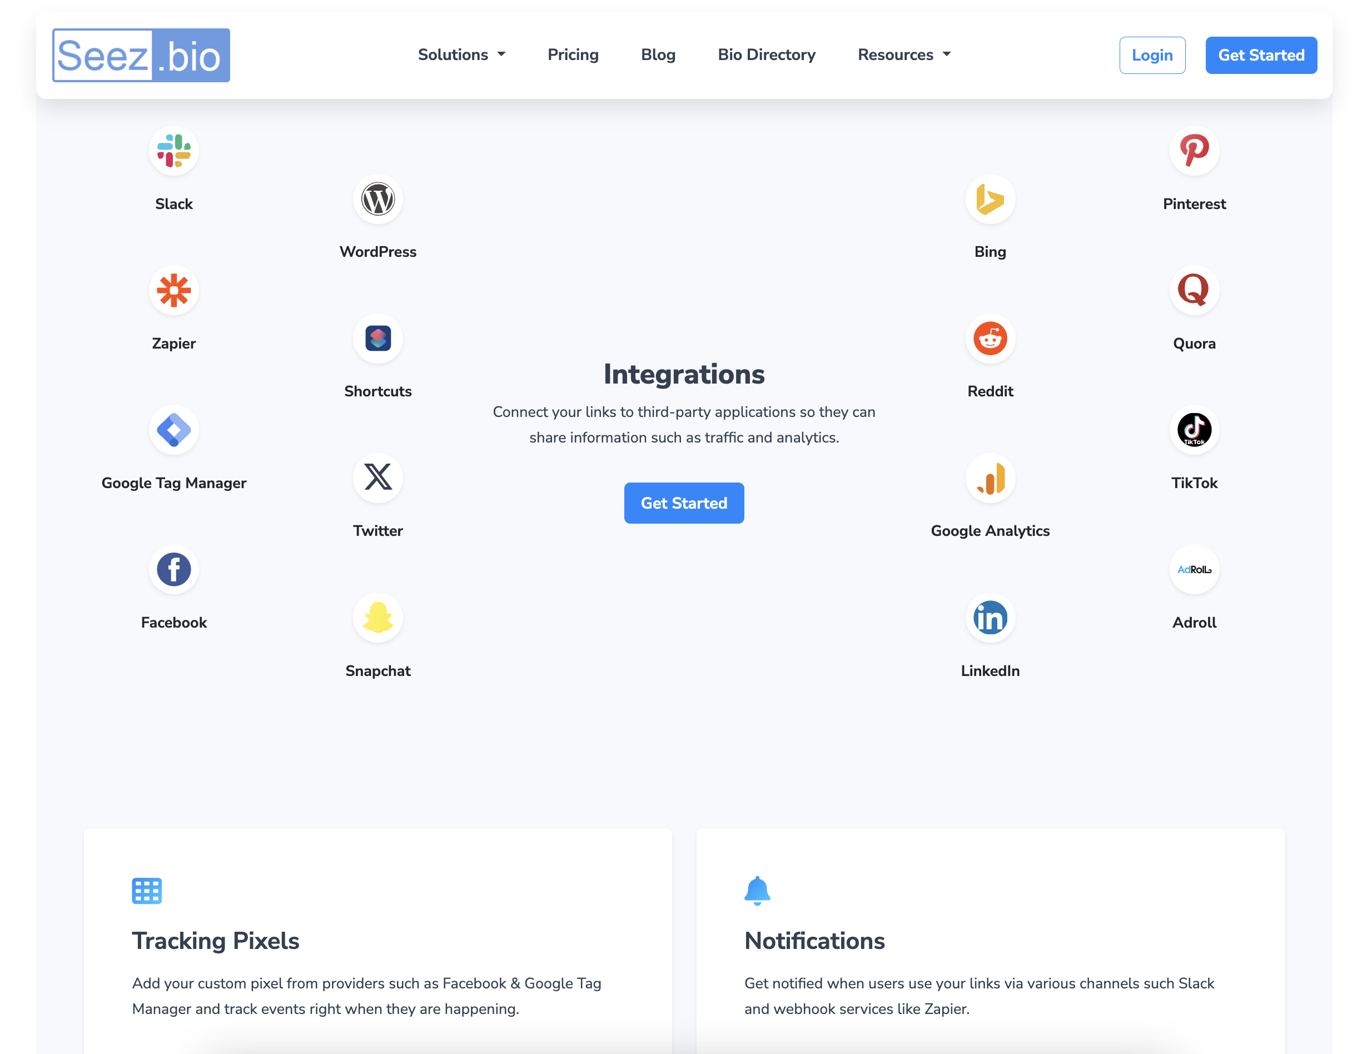Select the AdRoll logo icon
The height and width of the screenshot is (1054, 1362).
coord(1194,569)
